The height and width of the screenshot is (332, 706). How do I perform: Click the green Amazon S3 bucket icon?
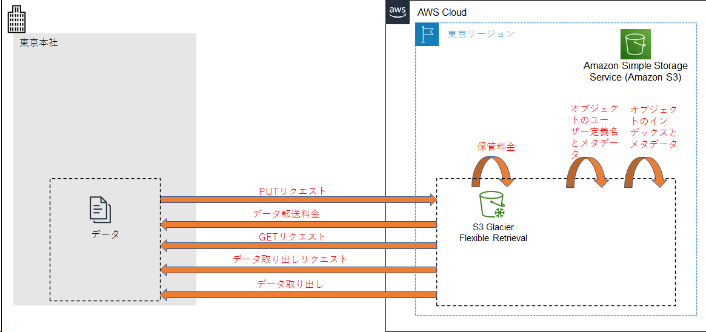click(635, 44)
